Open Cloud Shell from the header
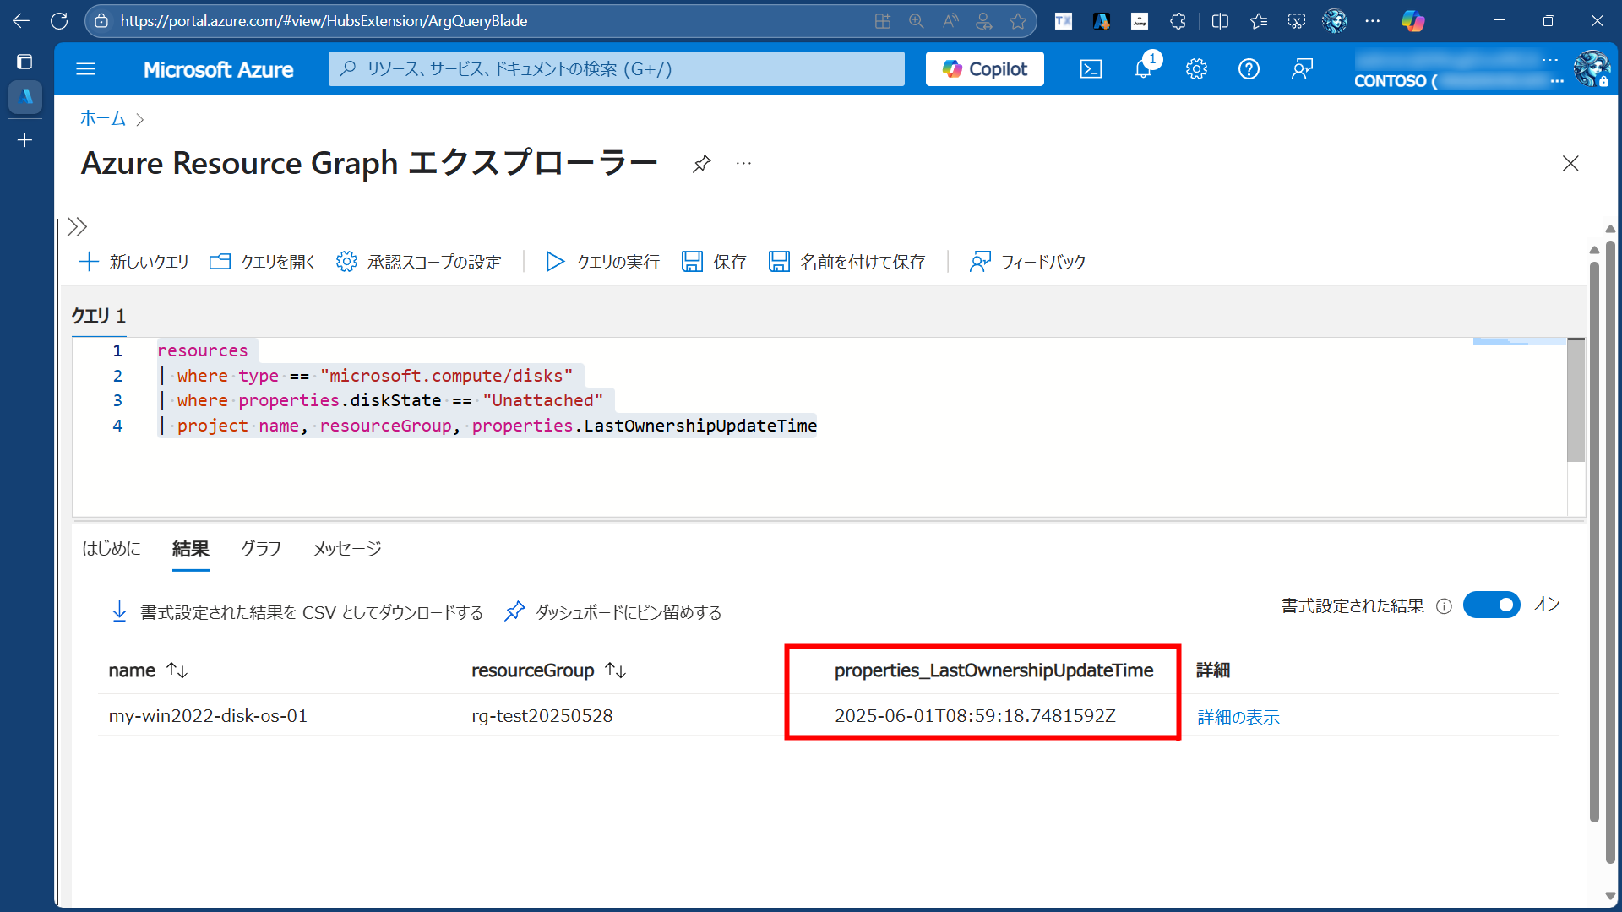Image resolution: width=1622 pixels, height=912 pixels. [1091, 69]
